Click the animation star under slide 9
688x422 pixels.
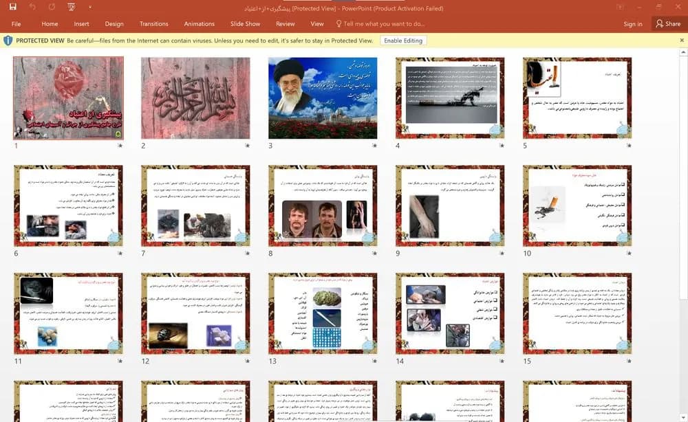[x=502, y=254]
